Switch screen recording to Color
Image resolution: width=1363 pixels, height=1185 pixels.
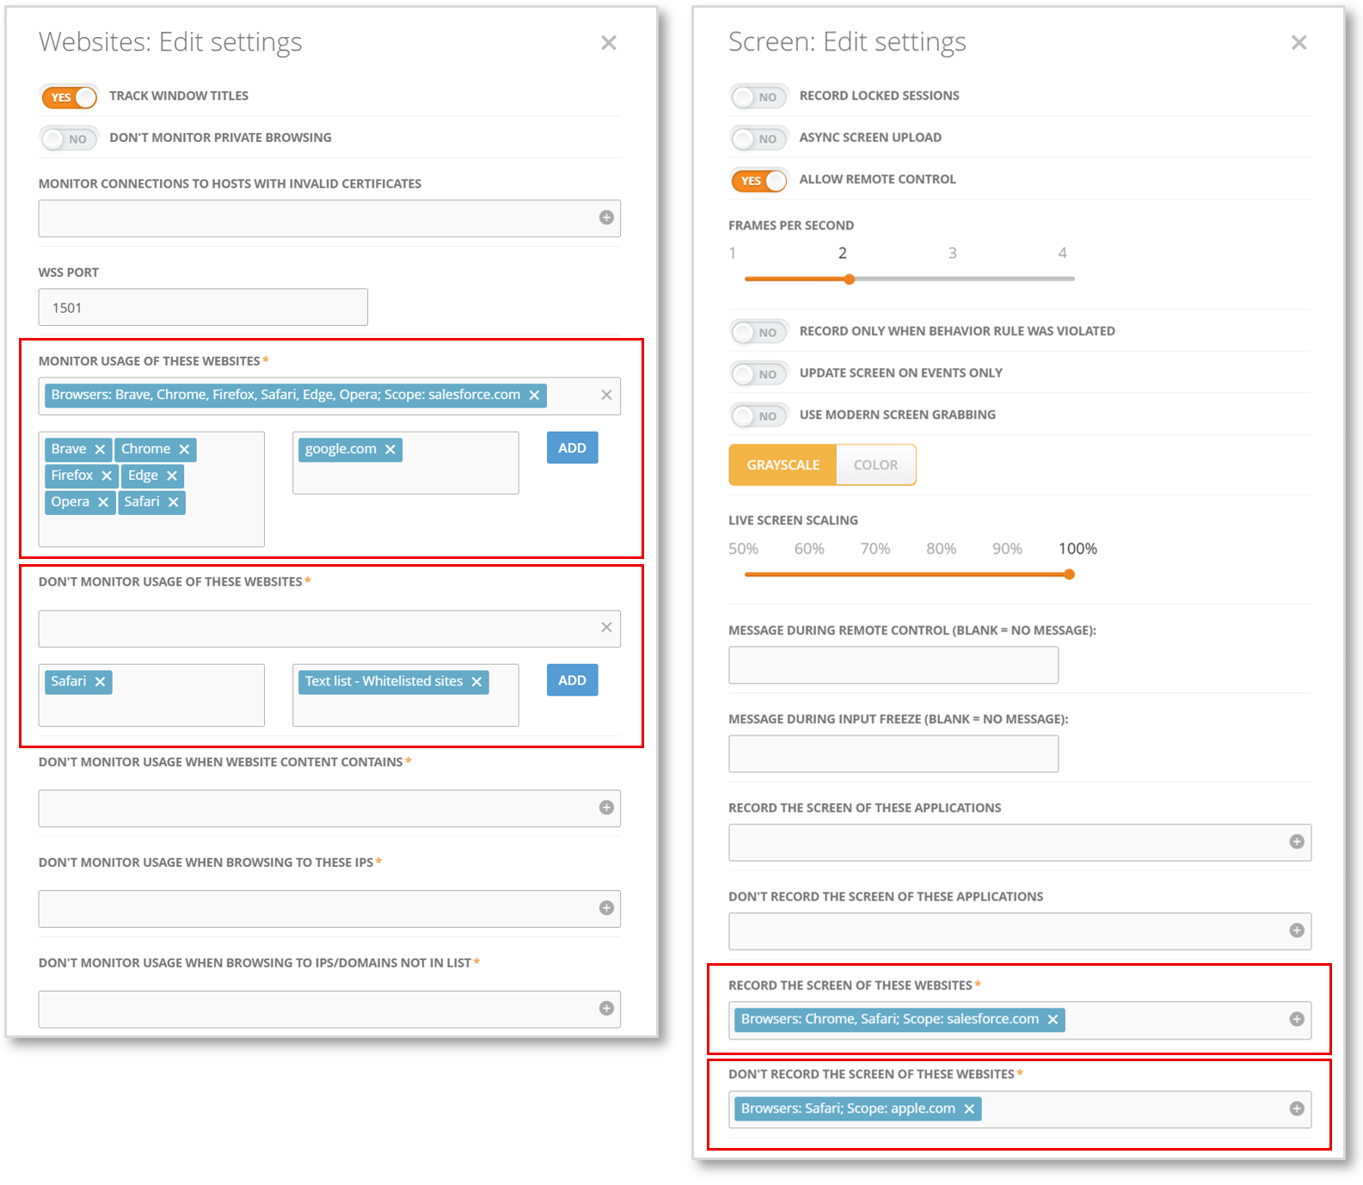point(875,465)
